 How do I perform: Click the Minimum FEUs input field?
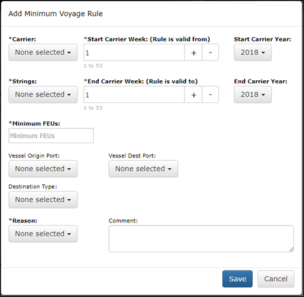point(51,136)
